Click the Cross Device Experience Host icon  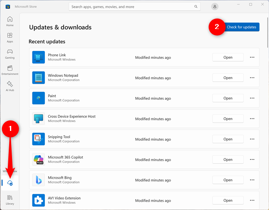point(39,118)
